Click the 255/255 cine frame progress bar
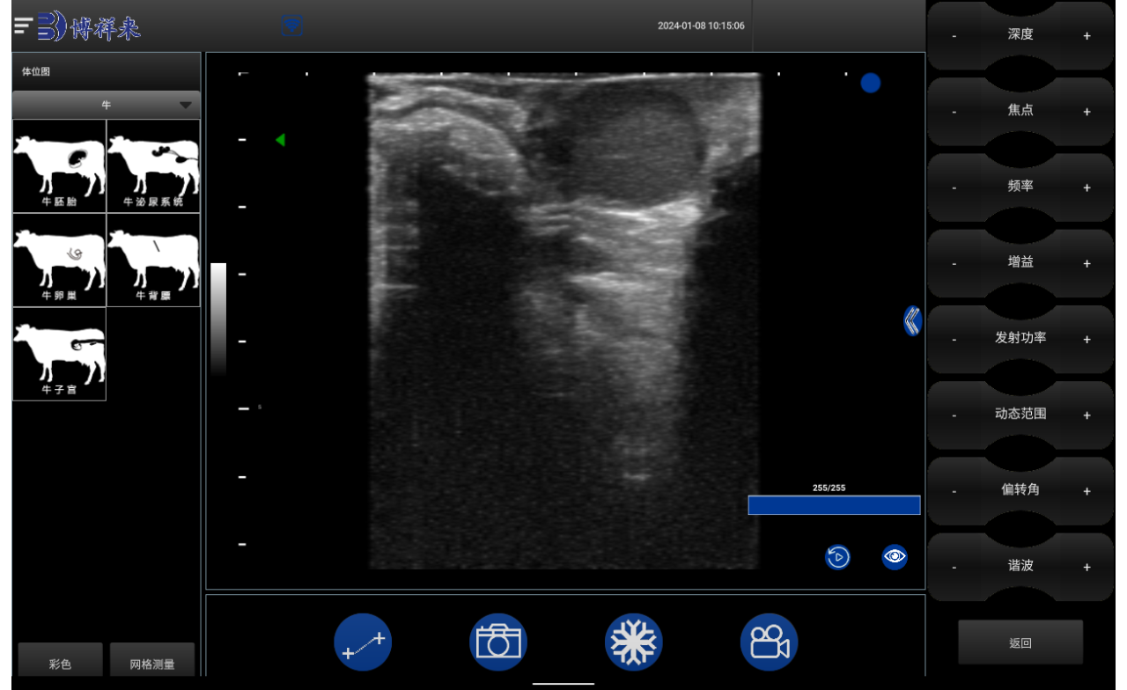This screenshot has width=1127, height=690. coord(834,505)
